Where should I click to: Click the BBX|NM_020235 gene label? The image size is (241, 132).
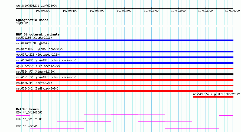point(27,126)
